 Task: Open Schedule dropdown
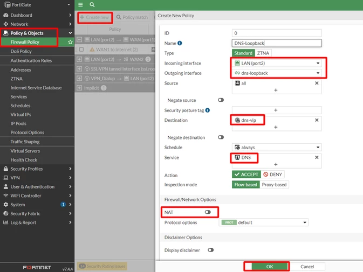277,147
